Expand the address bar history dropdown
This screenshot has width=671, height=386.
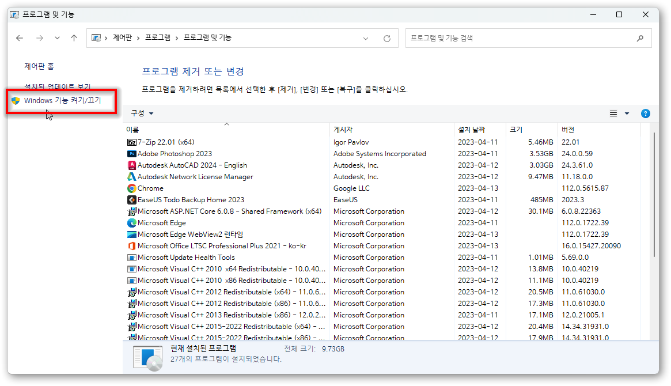tap(366, 39)
